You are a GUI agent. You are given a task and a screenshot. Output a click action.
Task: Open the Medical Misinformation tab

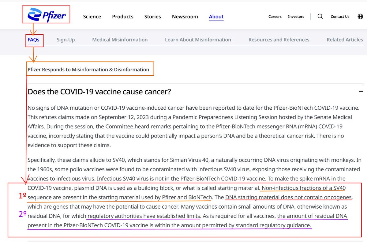120,40
